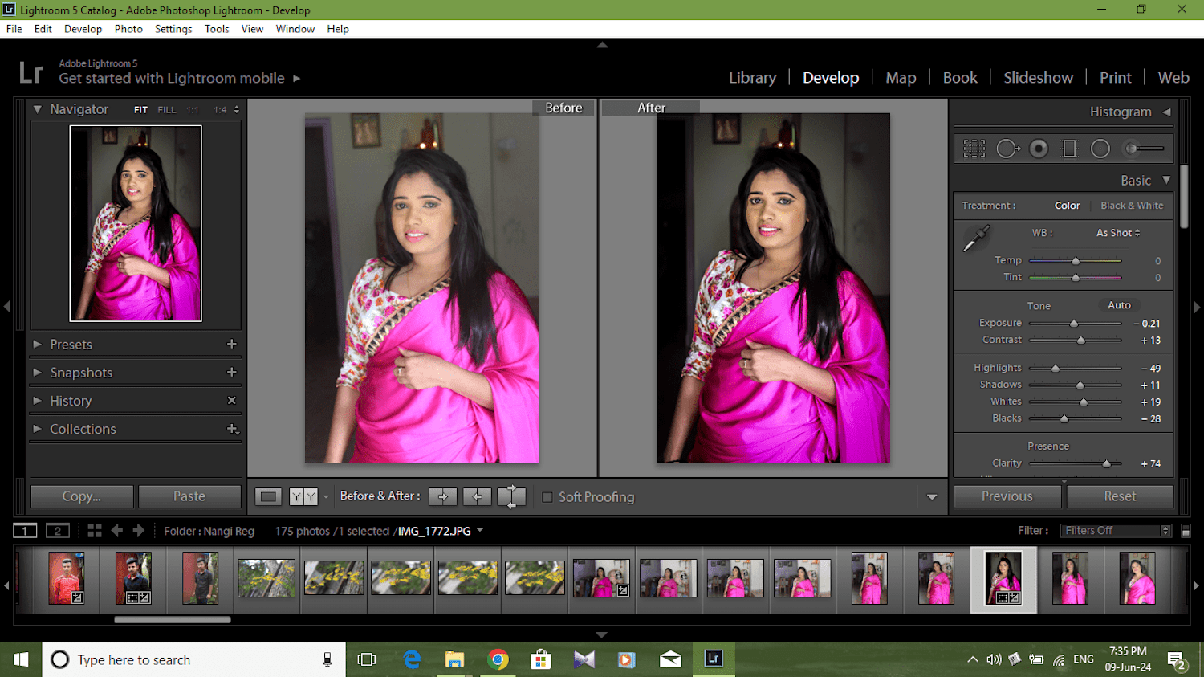Screen dimensions: 1204x677
Task: Set Treatment to Black & White
Action: pos(1132,206)
